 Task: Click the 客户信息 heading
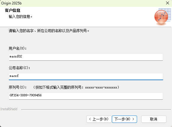click(x=12, y=10)
